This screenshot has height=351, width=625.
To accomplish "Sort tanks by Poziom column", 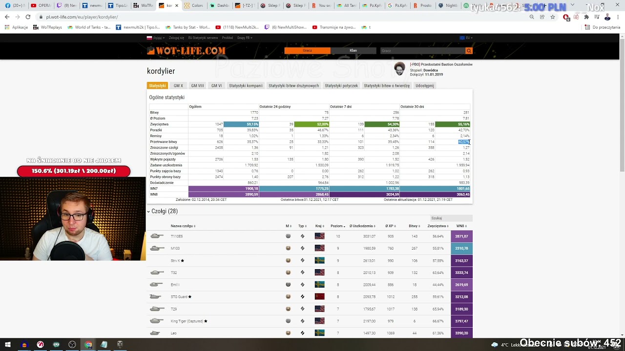I will 338,226.
